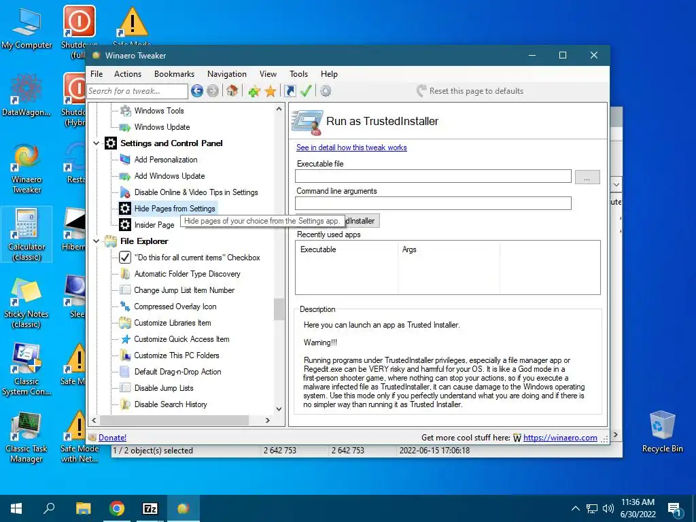Click the Run as TrustedInstaller button
This screenshot has height=522, width=696.
point(363,221)
